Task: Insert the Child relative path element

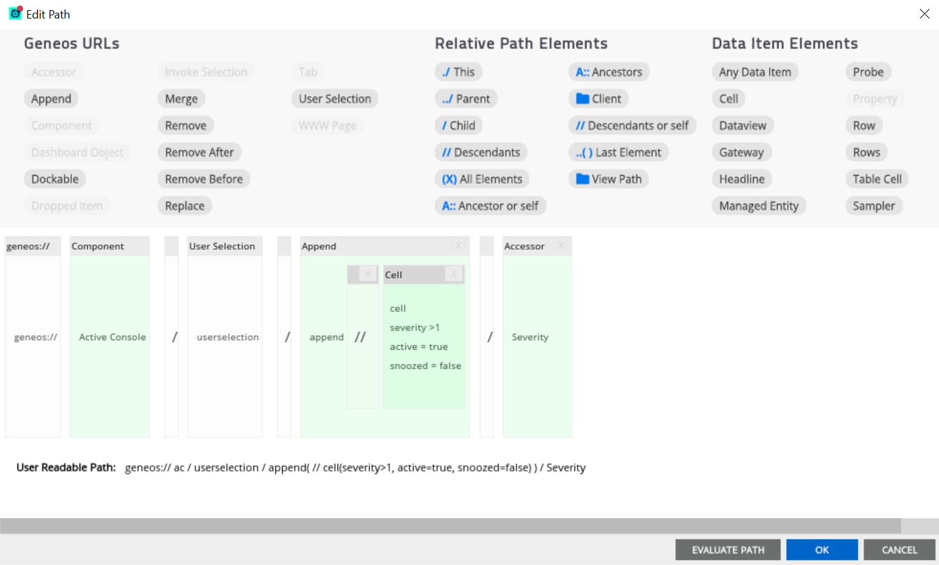Action: pos(459,125)
